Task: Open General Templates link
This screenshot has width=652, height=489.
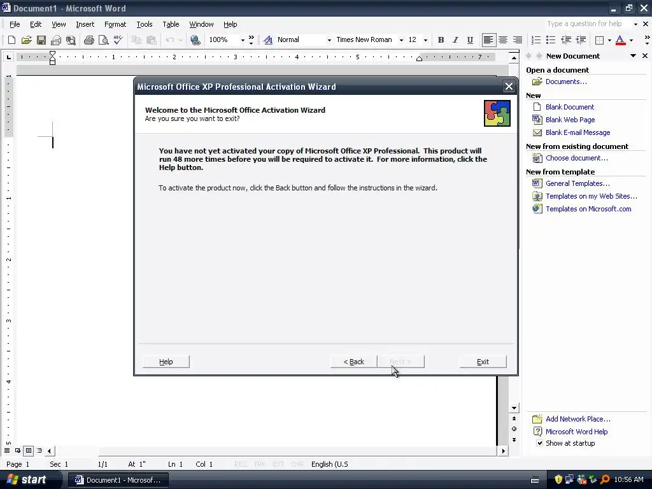Action: click(x=578, y=183)
